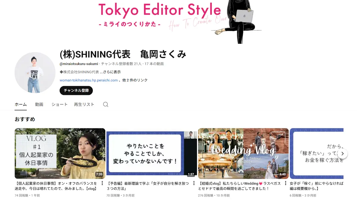Open the 再生リスト tab
The image size is (357, 201).
pyautogui.click(x=84, y=105)
